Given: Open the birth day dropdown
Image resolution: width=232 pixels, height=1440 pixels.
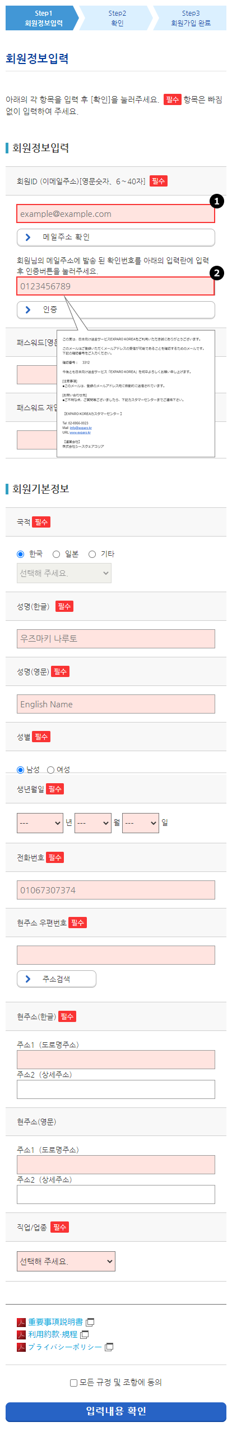Looking at the screenshot, I should pos(141,823).
